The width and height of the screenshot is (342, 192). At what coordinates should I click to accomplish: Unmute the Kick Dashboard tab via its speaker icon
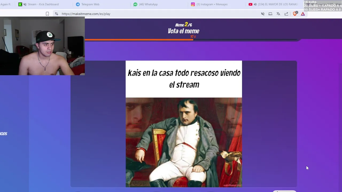25,4
